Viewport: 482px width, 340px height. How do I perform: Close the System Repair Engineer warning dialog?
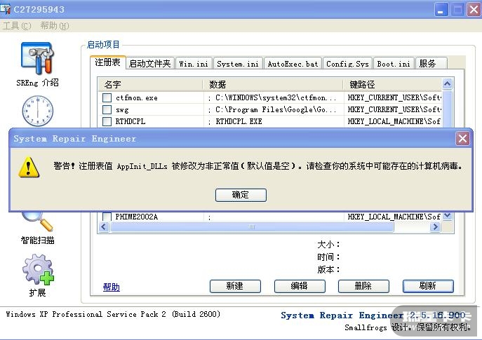click(462, 139)
